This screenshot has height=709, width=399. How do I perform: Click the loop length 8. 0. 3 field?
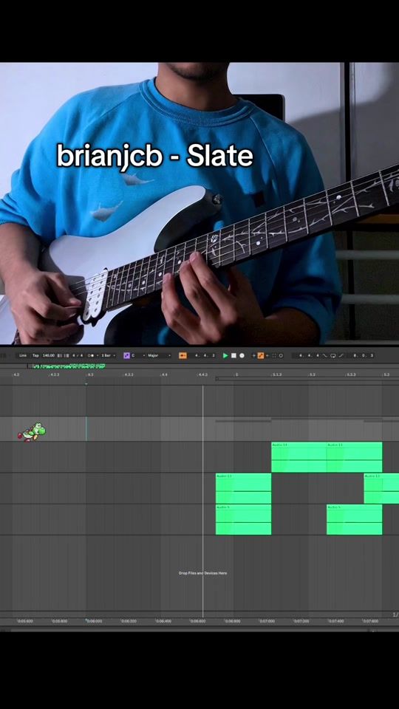point(364,355)
